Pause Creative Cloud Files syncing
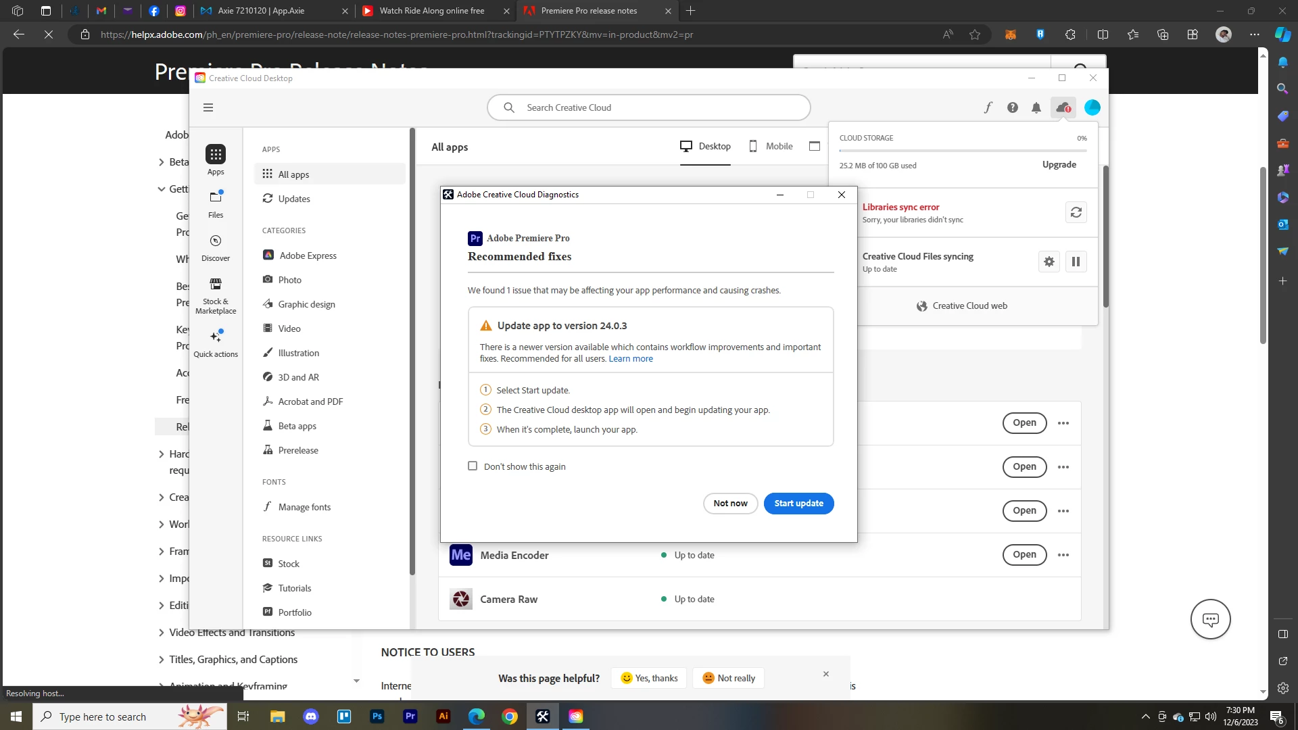 click(1076, 262)
